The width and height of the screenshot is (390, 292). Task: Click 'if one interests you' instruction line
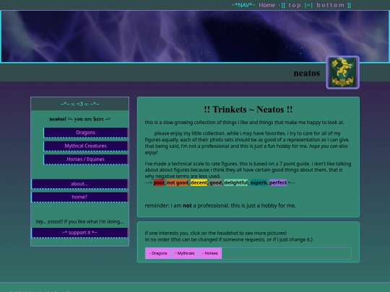point(216,233)
